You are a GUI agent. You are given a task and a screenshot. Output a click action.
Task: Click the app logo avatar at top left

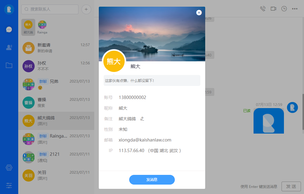tap(9, 9)
